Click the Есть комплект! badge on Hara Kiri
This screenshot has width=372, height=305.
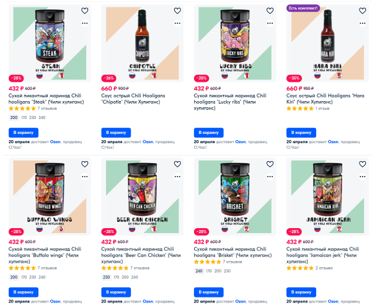(303, 8)
